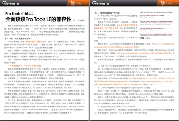
Task: Open the DAE error search results screenshot
Action: [x=156, y=24]
